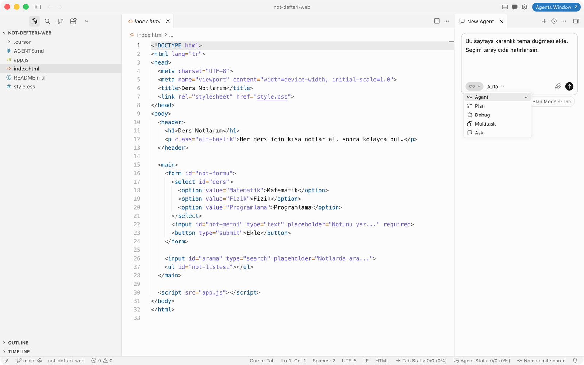Image resolution: width=584 pixels, height=365 pixels.
Task: Attach a file with paperclip icon
Action: pos(558,87)
